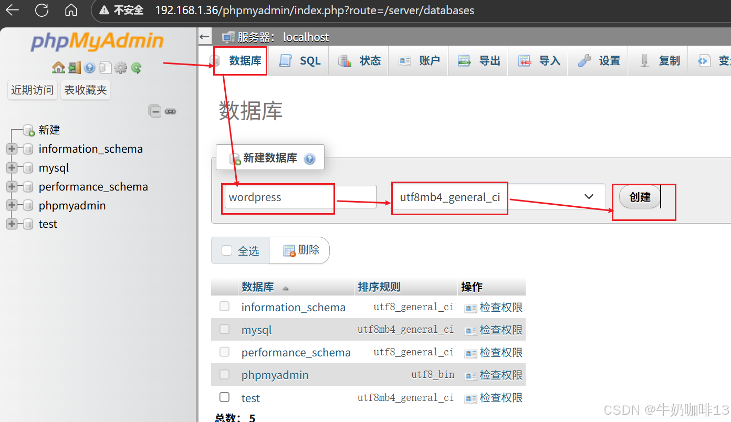Screen dimensions: 731x422
Task: Open the home icon in sidebar
Action: [58, 68]
